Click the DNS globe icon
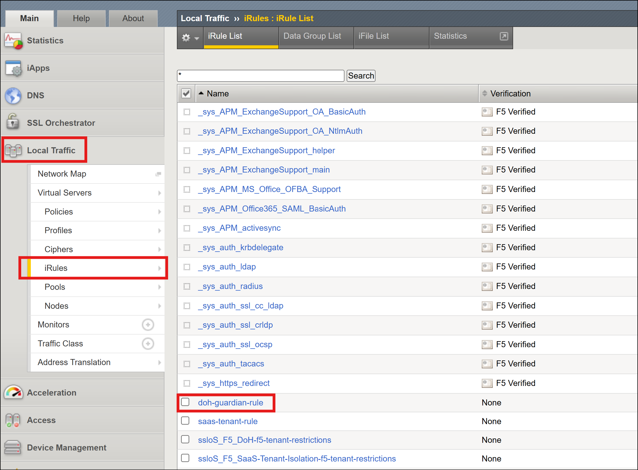This screenshot has width=638, height=470. pos(13,96)
